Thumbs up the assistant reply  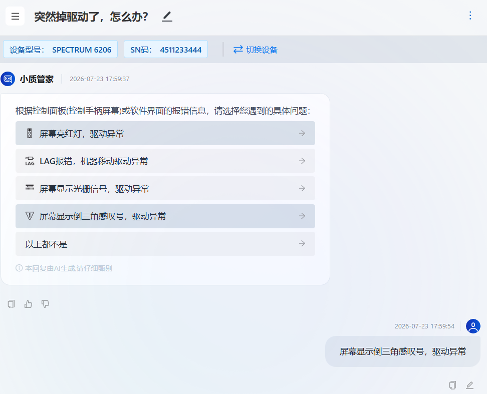pyautogui.click(x=28, y=304)
